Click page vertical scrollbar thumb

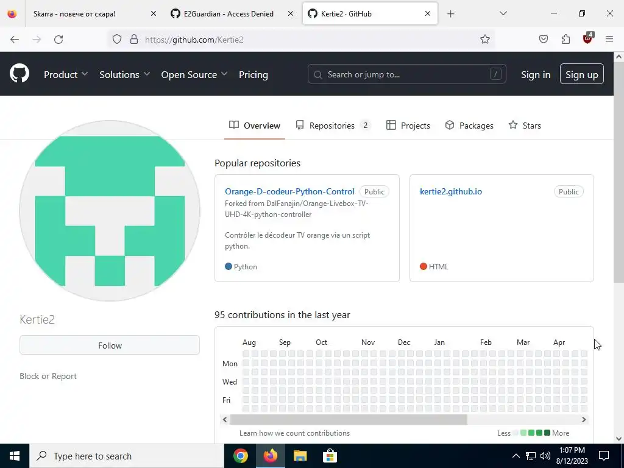[619, 172]
